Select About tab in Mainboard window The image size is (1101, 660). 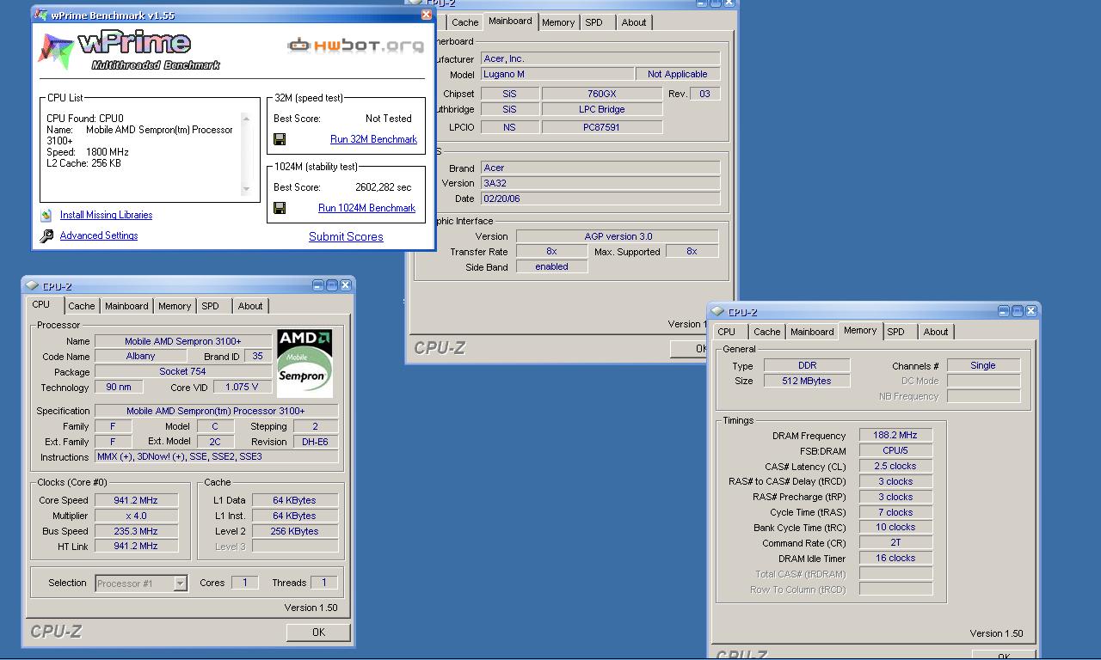point(634,22)
